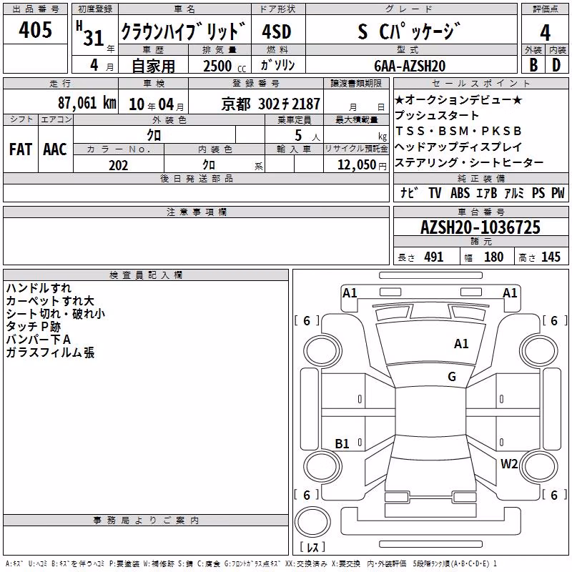Viewport: 572px width, 572px height.
Task: Click header "検査員記入欄"
Action: pyautogui.click(x=146, y=275)
